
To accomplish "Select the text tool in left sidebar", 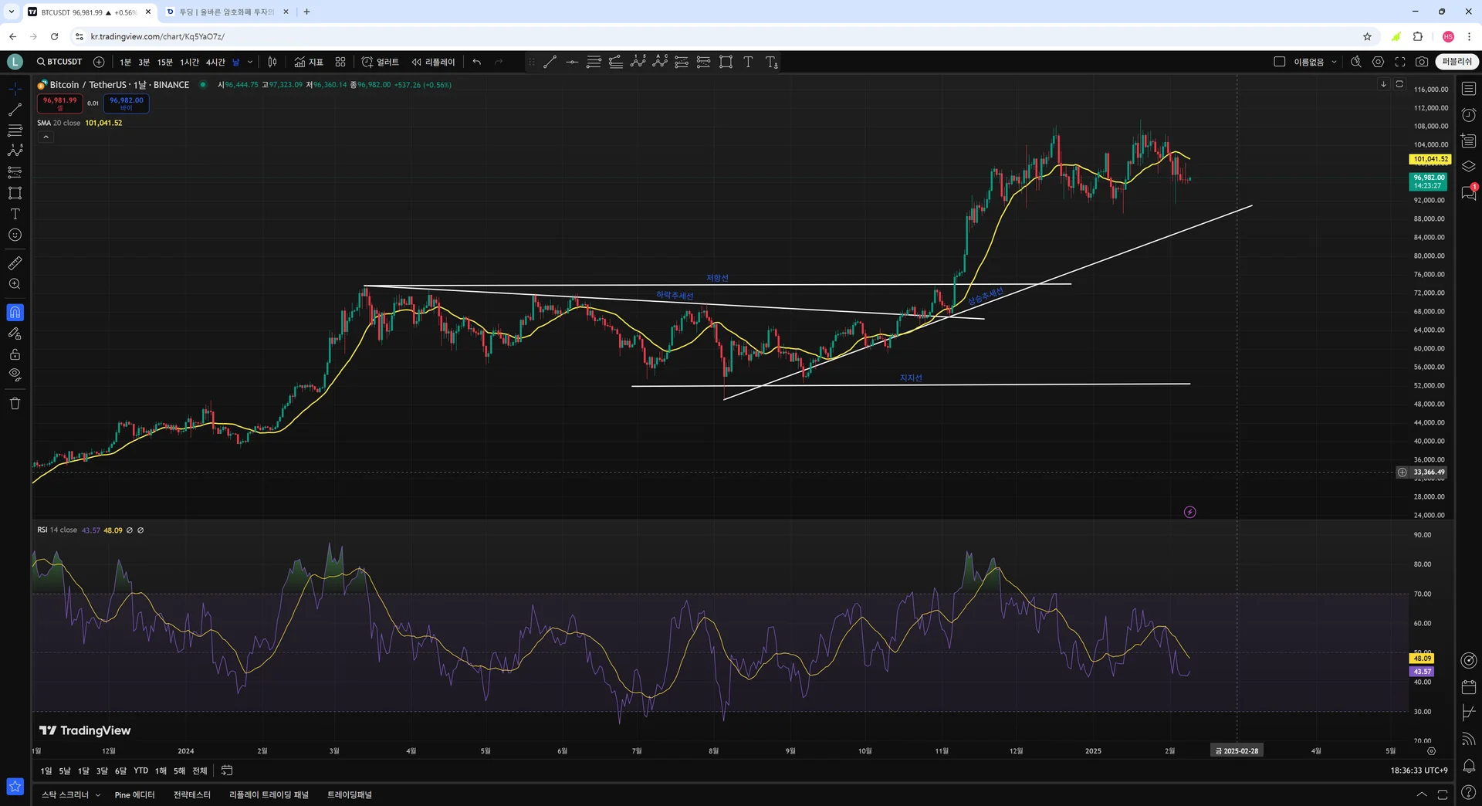I will click(x=15, y=214).
